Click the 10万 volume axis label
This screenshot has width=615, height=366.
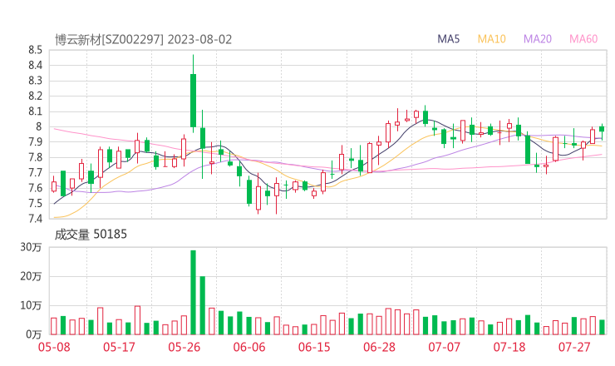tap(31, 305)
